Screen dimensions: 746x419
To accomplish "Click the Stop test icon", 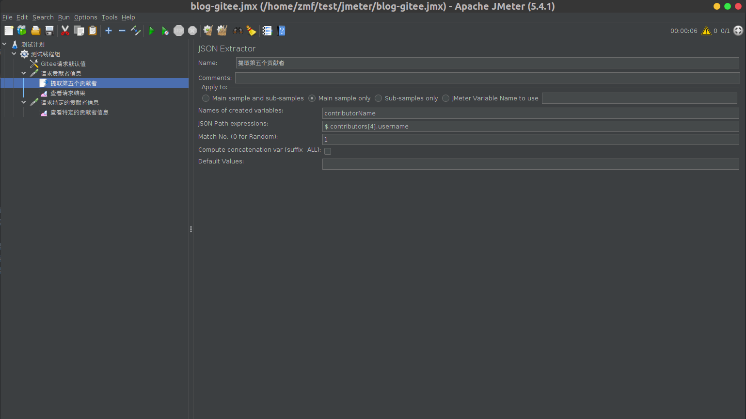I will [x=179, y=31].
